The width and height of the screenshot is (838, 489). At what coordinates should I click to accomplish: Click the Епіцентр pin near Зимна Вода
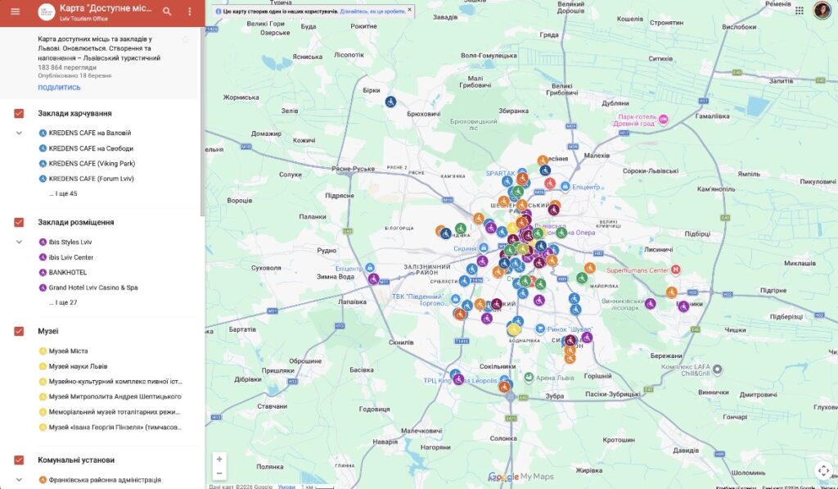(x=369, y=268)
